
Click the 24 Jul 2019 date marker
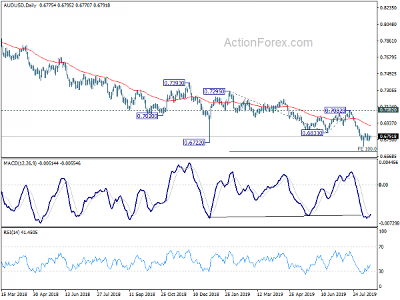[364, 294]
